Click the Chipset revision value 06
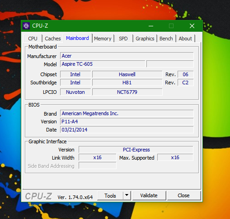230x219 pixels. (185, 74)
